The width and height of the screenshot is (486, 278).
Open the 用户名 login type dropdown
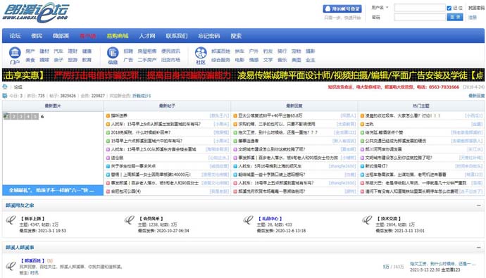click(x=380, y=8)
